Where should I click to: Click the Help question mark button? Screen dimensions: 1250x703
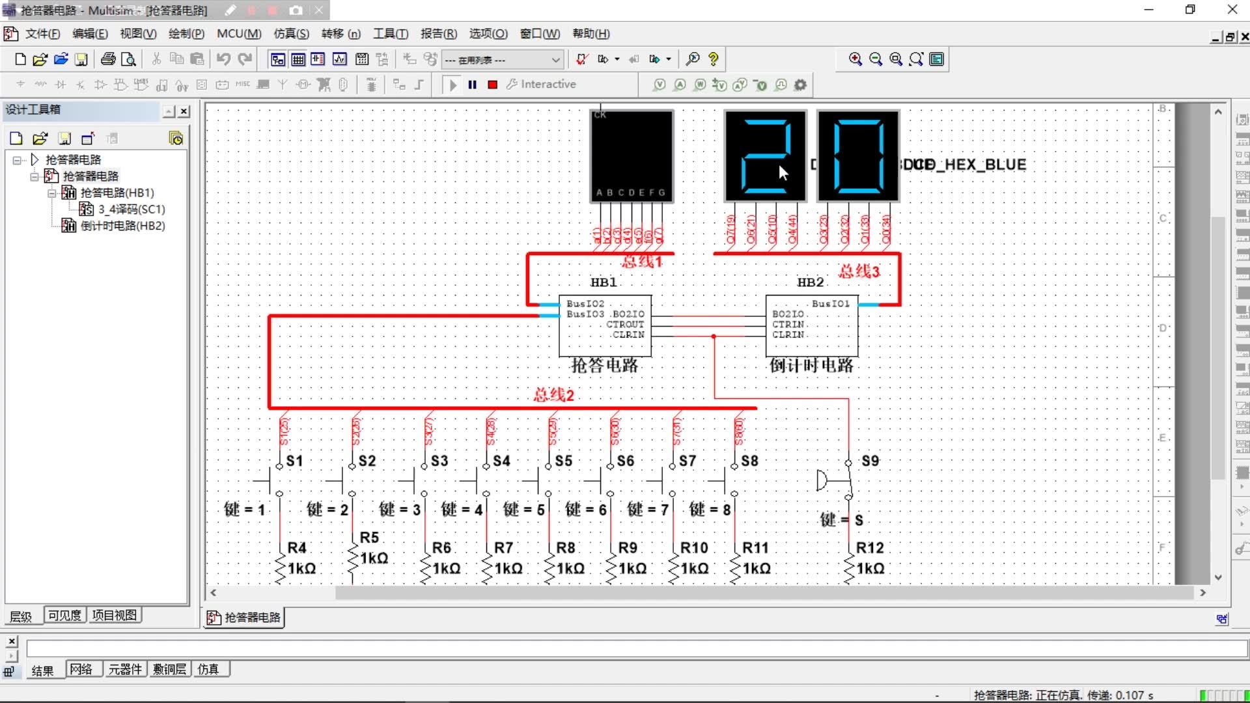[x=714, y=59]
